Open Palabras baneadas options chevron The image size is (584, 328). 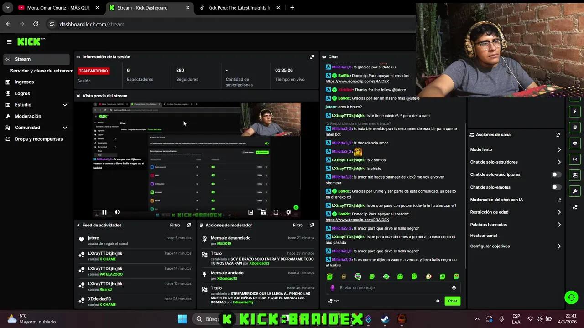(559, 225)
